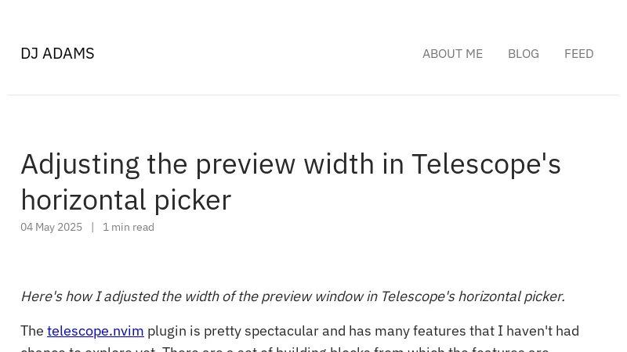Click the word 'Adjusting' in the heading
Image resolution: width=627 pixels, height=352 pixels.
tap(80, 164)
